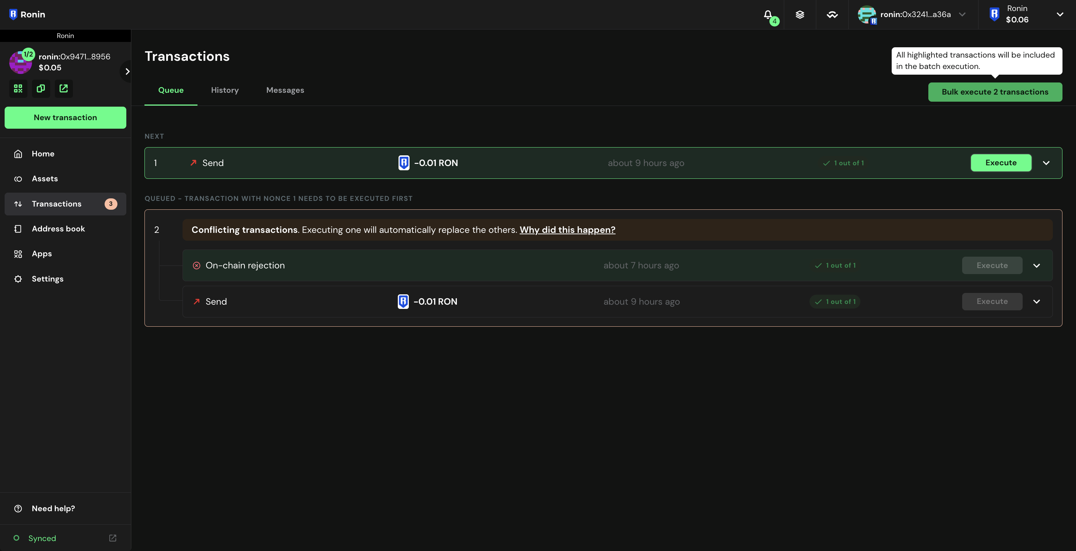The width and height of the screenshot is (1076, 551).
Task: Expand the nonce 1 Send transaction details
Action: (x=1046, y=163)
